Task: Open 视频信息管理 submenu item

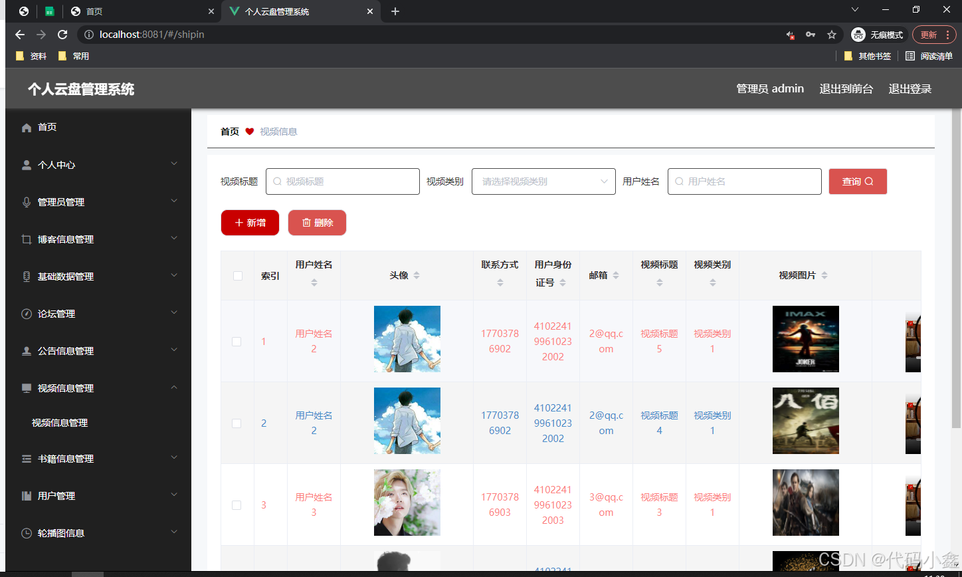Action: 60,423
